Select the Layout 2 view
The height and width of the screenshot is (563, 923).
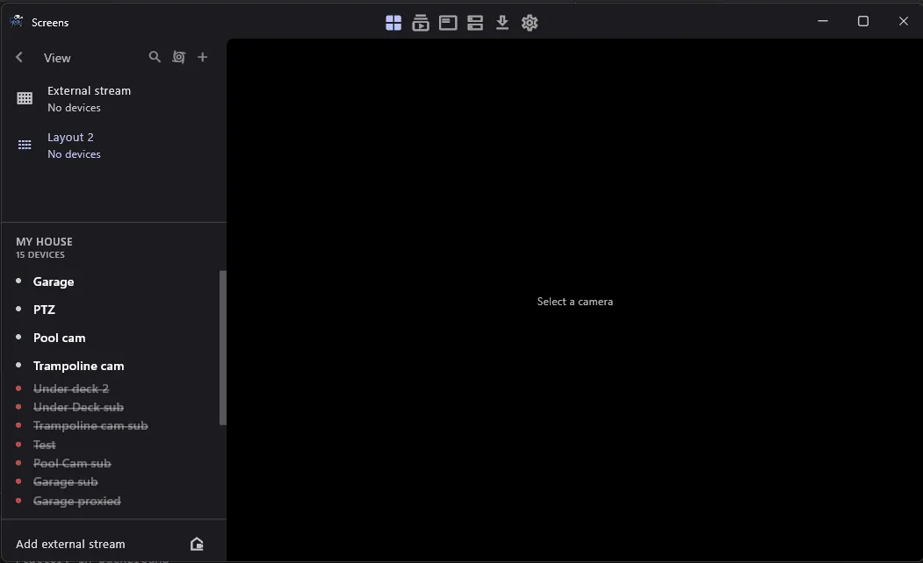pos(113,146)
